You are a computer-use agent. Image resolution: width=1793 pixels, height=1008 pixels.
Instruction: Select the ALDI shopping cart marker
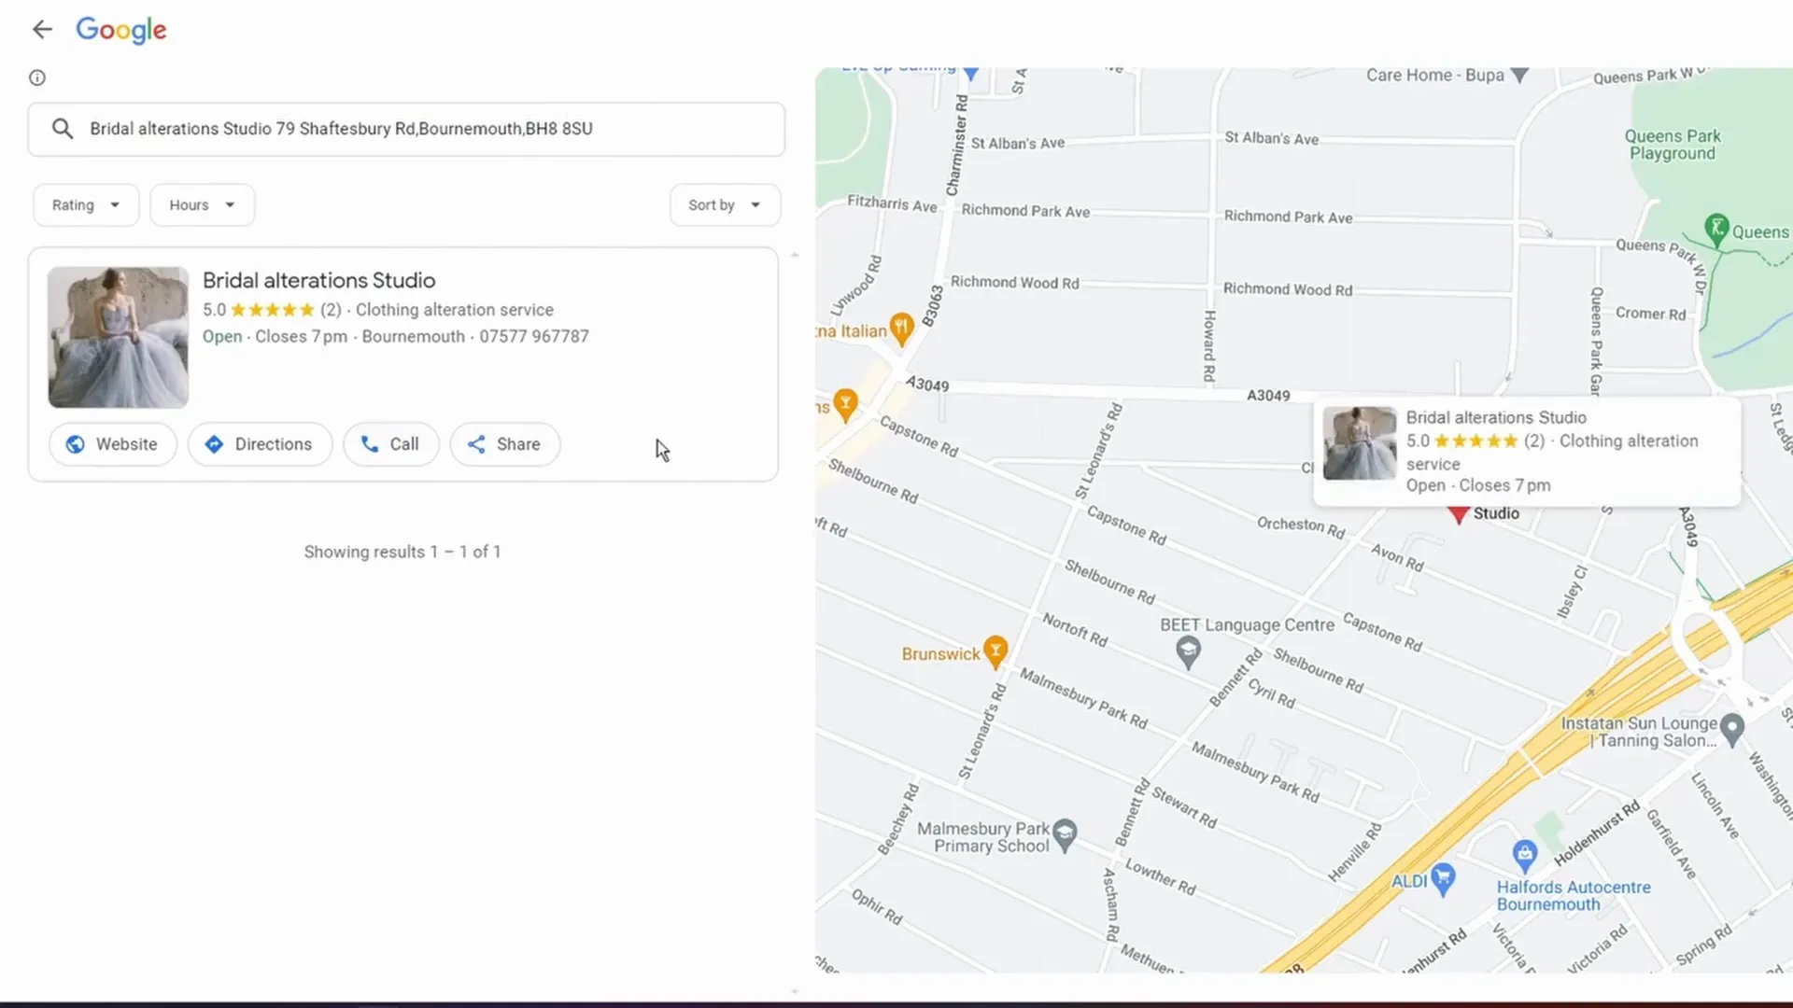(1444, 879)
